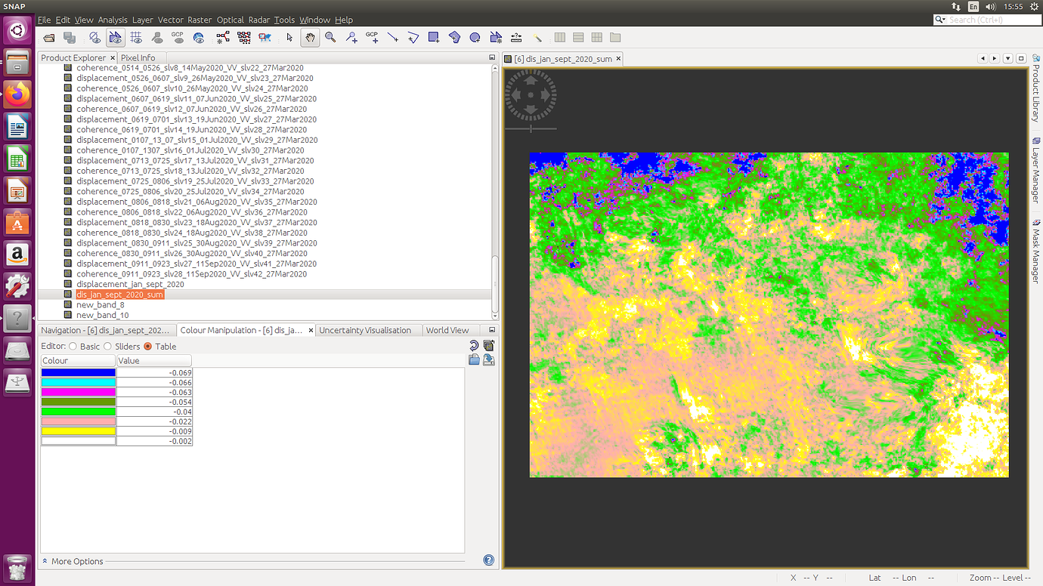This screenshot has width=1043, height=586.
Task: Import colour palette from file
Action: pyautogui.click(x=474, y=359)
